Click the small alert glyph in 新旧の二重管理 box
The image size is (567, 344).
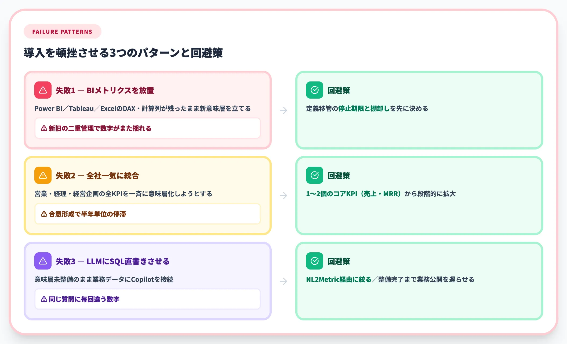point(43,128)
